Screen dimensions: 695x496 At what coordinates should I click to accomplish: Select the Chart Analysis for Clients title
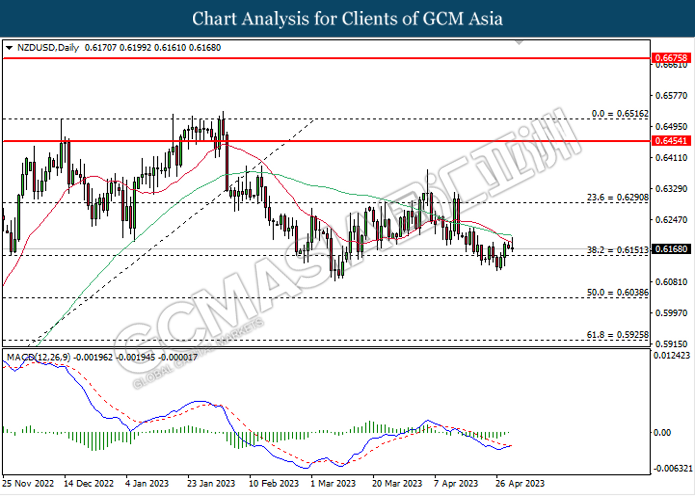coord(347,19)
